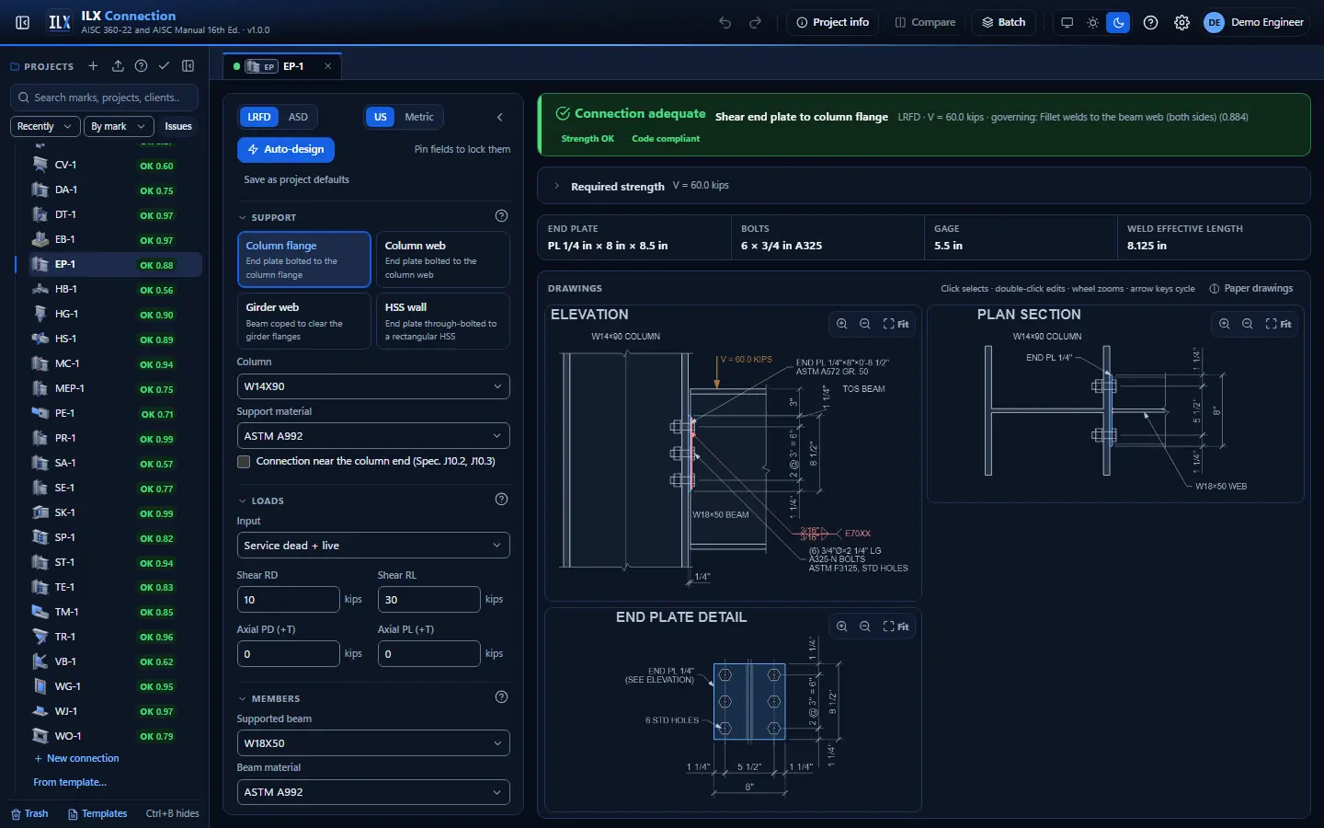Open the Loads section help icon
This screenshot has width=1324, height=828.
click(x=501, y=500)
